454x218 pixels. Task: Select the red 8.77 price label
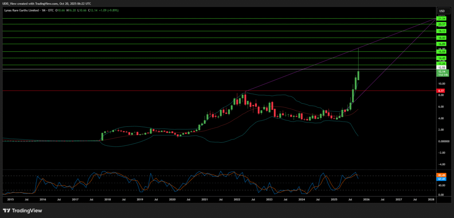click(441, 90)
